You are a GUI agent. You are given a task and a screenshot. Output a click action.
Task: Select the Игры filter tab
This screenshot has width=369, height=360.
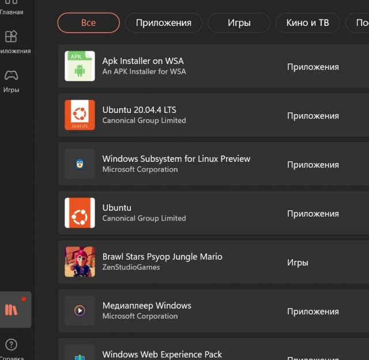pyautogui.click(x=239, y=23)
